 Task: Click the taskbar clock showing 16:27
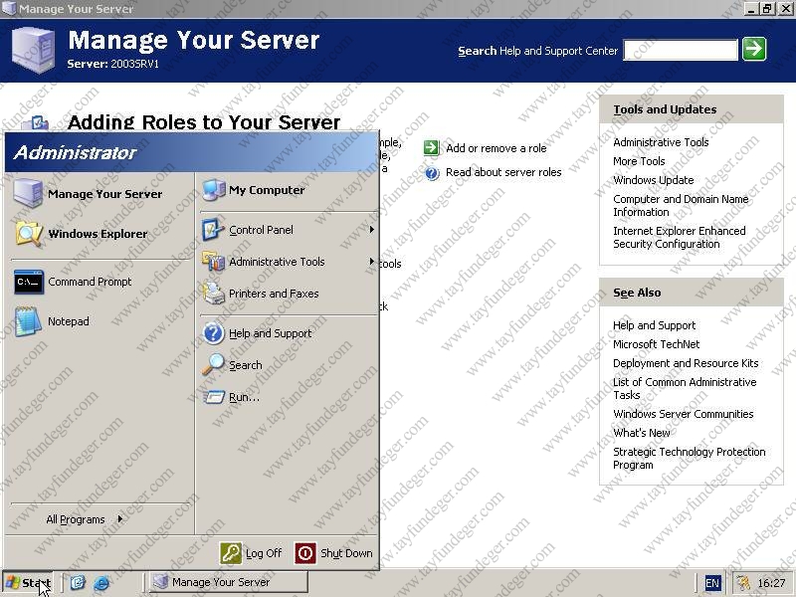(771, 583)
